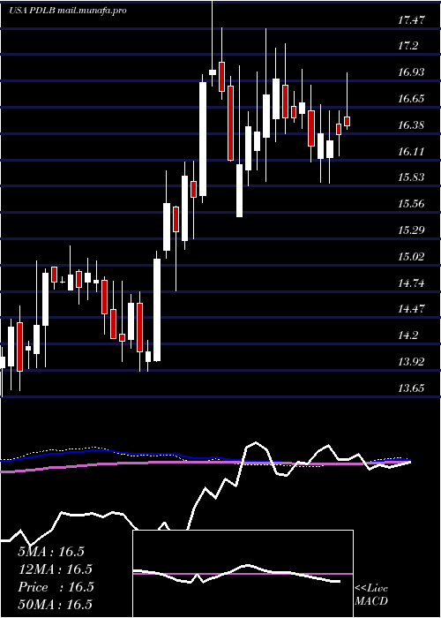Select the 16.65 price axis label
Viewport: 441px width, 618px height.
[x=411, y=99]
